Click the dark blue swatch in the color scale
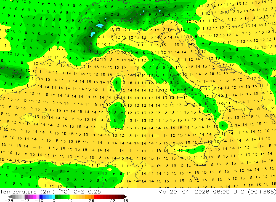 pos(41,197)
